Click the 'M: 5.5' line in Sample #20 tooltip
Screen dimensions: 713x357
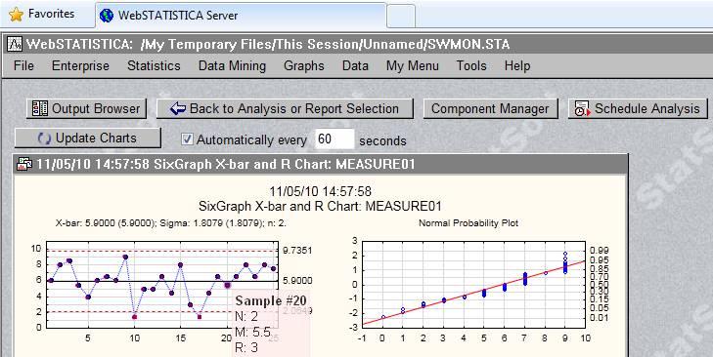253,333
